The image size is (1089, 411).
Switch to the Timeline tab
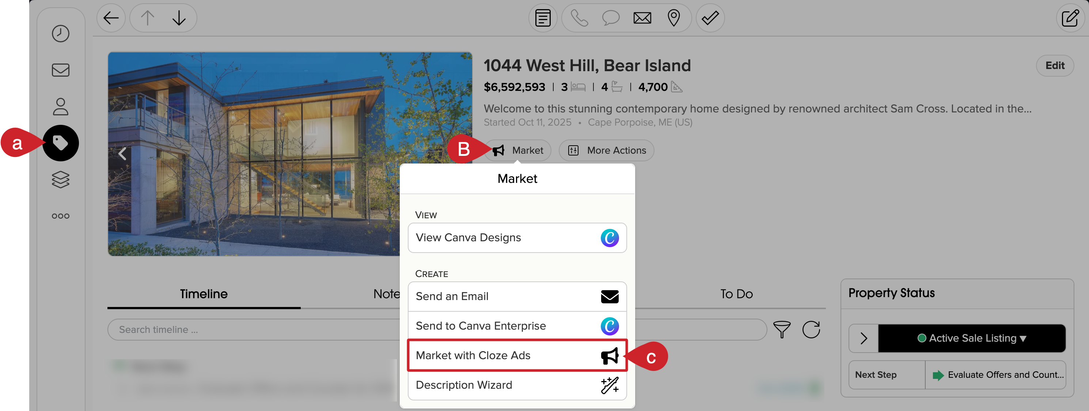tap(204, 294)
